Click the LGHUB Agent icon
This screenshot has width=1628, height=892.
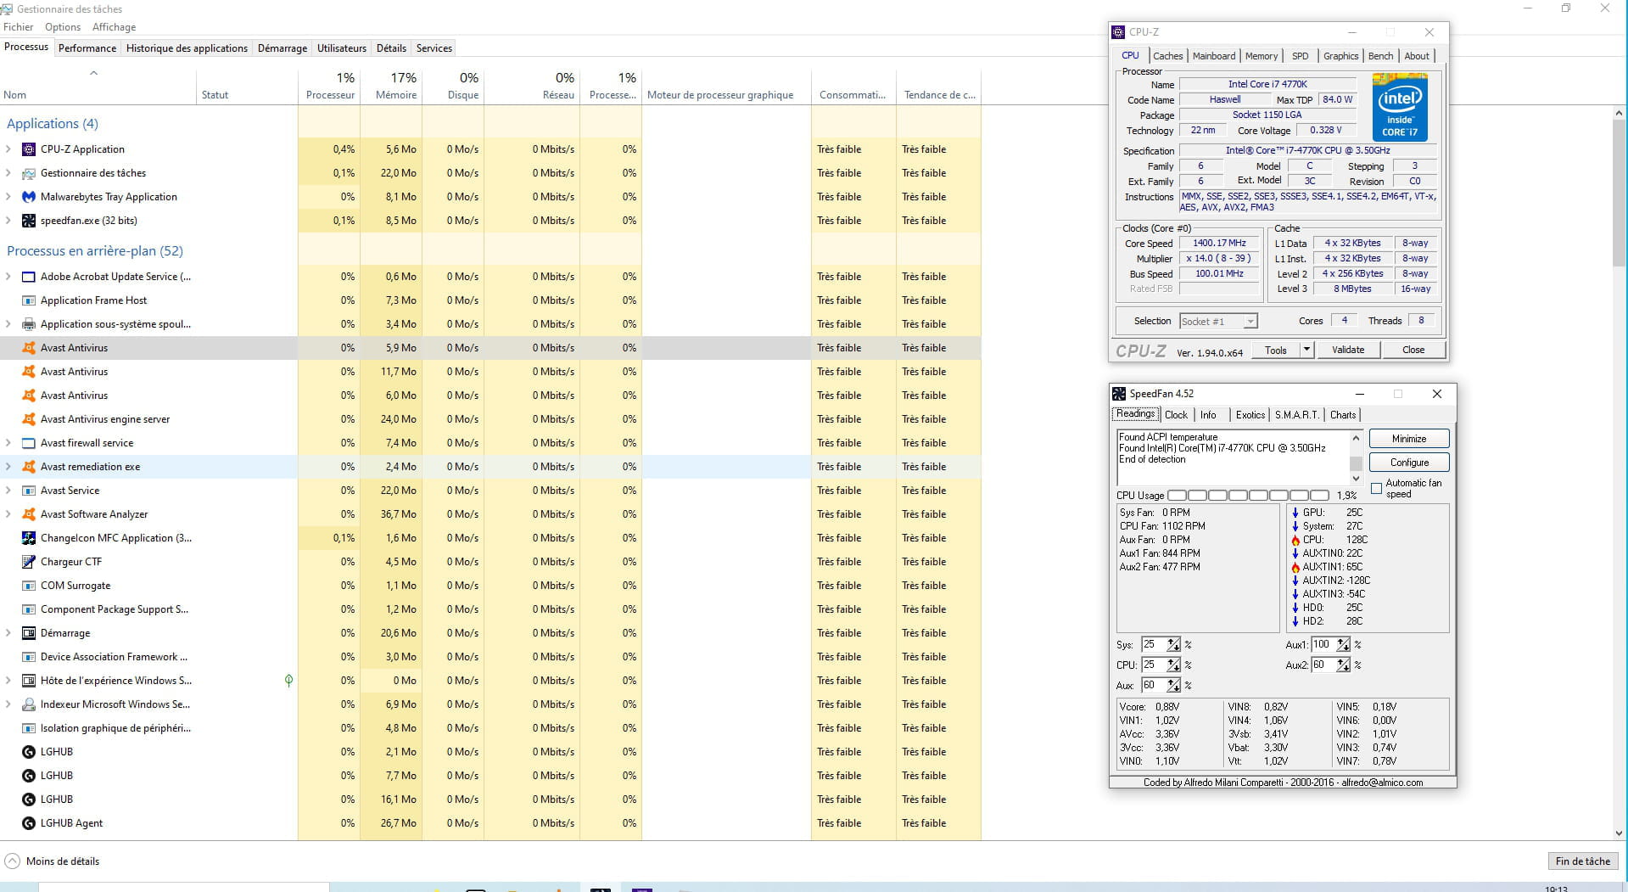(28, 823)
